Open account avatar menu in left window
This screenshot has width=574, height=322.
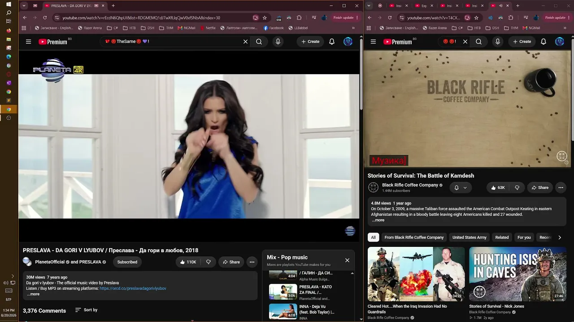click(x=348, y=42)
